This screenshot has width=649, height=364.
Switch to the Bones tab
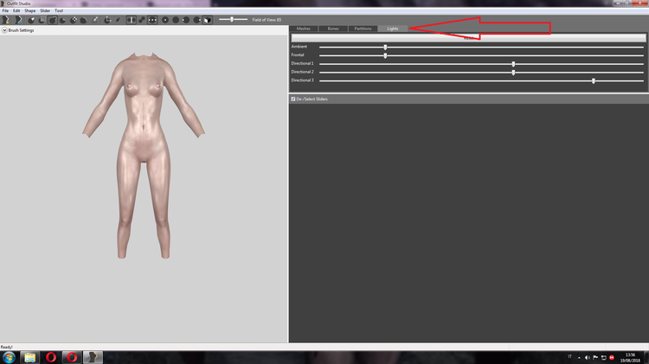tap(333, 29)
